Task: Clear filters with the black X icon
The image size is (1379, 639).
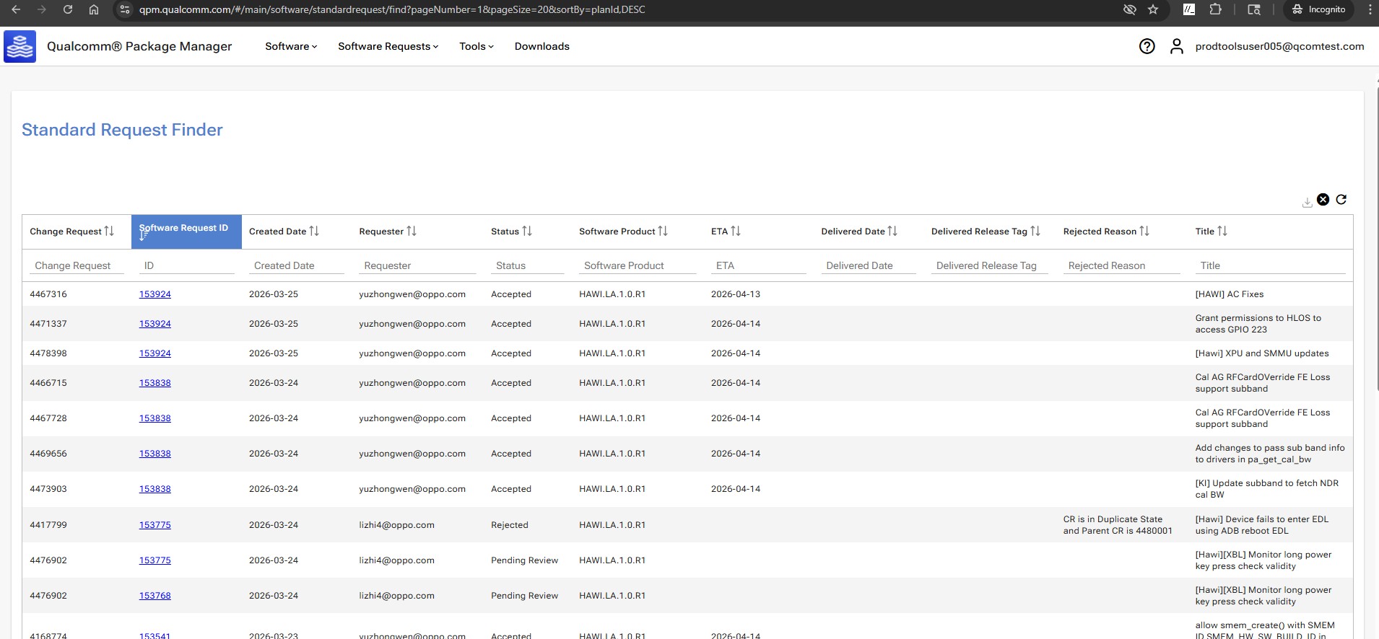Action: [x=1323, y=200]
